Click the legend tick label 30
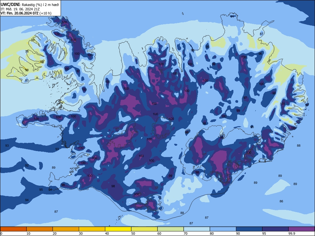Image resolution: width=315 pixels, height=236 pixels. coord(81,233)
